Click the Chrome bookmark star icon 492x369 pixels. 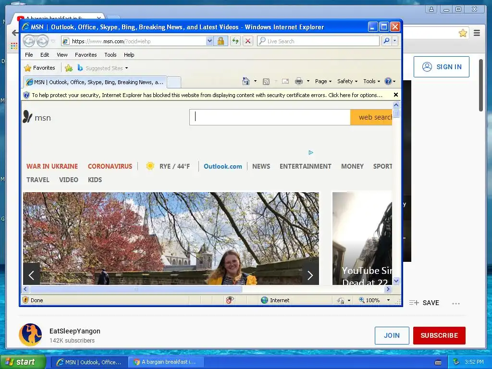click(463, 33)
